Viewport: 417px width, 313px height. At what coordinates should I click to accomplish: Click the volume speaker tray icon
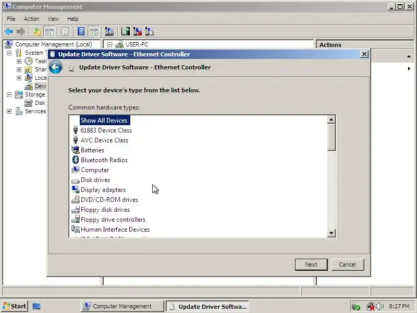tap(380, 306)
